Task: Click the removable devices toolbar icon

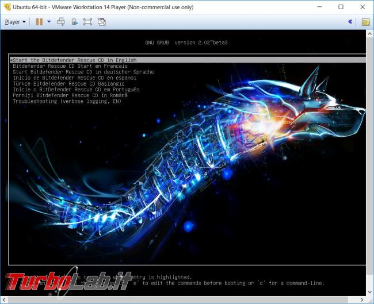Action: click(x=75, y=22)
